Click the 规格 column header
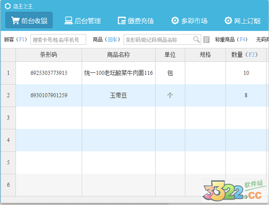The height and width of the screenshot is (205, 269). 205,55
